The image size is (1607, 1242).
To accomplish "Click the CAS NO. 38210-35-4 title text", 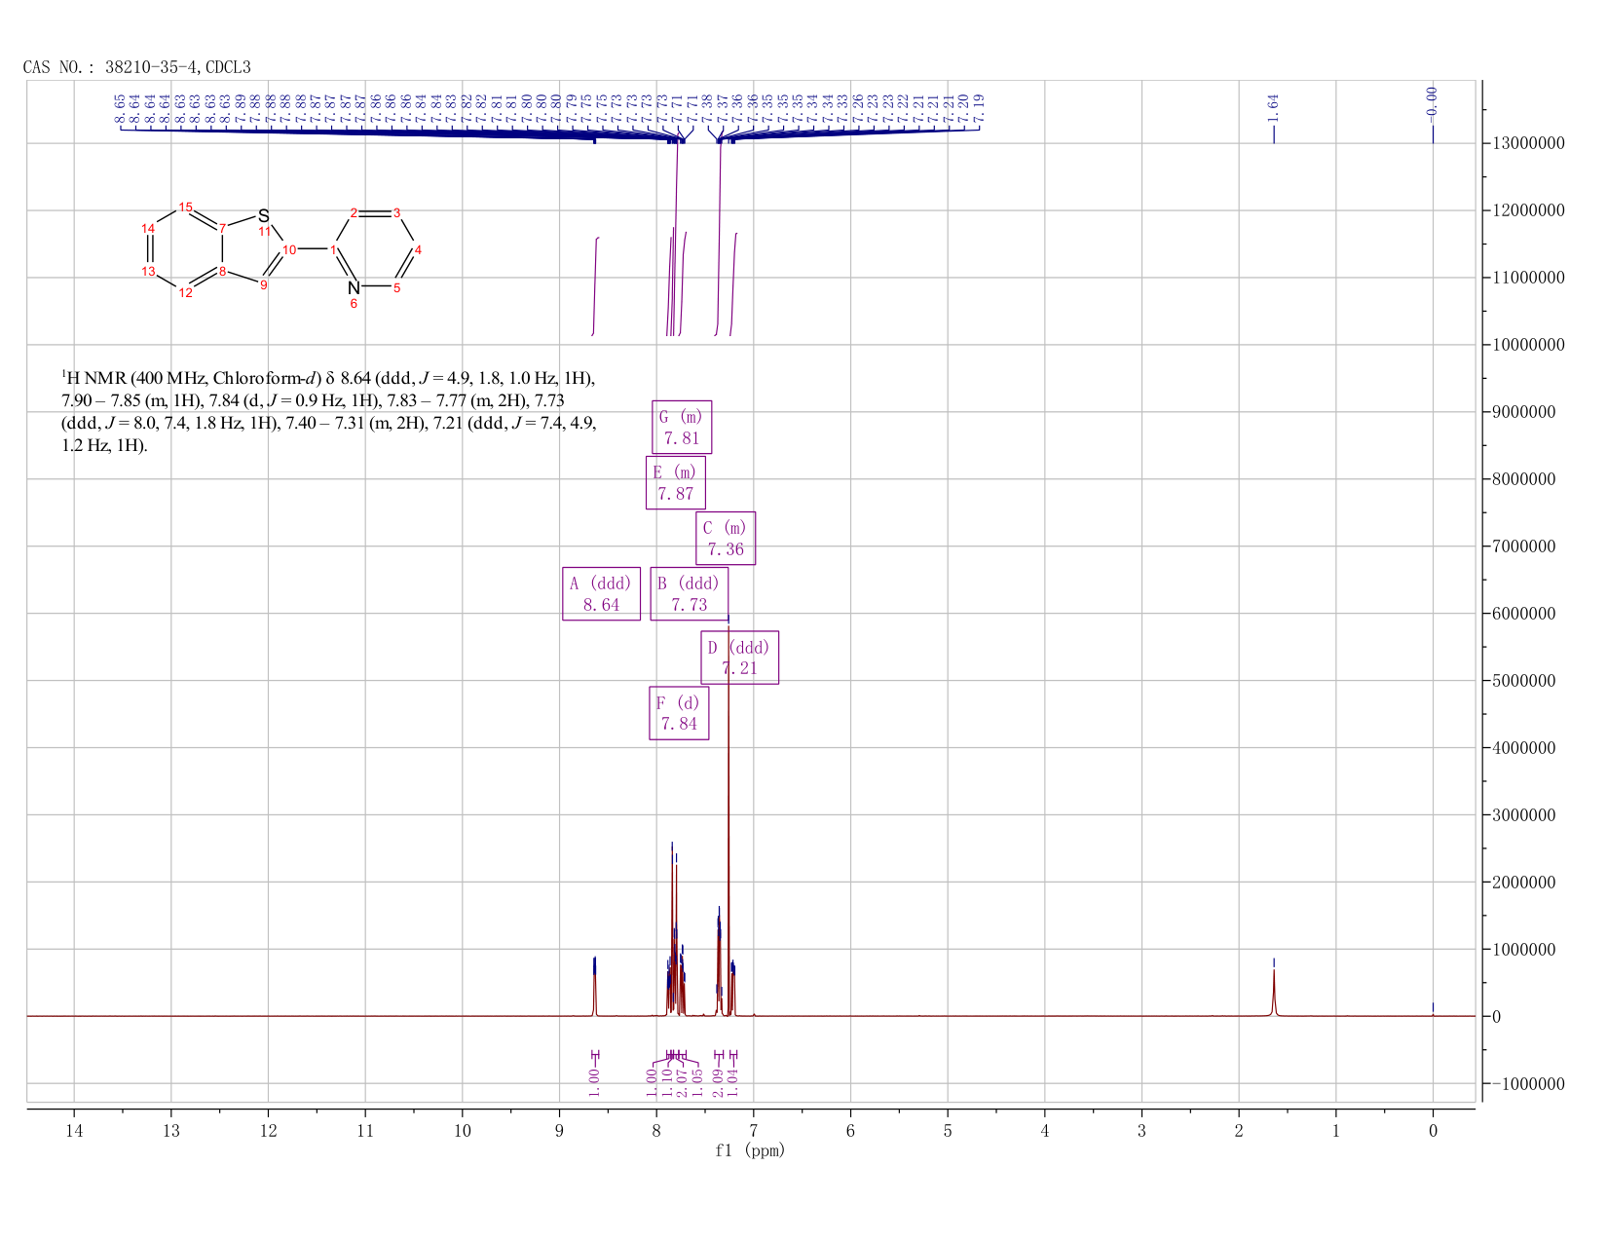I will click(x=136, y=67).
